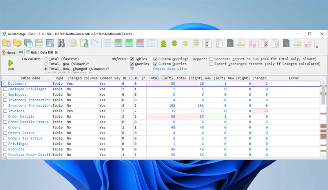
Task: Click the database refresh icon
Action: pos(73,43)
